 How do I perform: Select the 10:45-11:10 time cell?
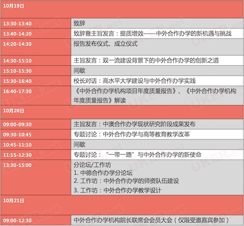pyautogui.click(x=36, y=145)
